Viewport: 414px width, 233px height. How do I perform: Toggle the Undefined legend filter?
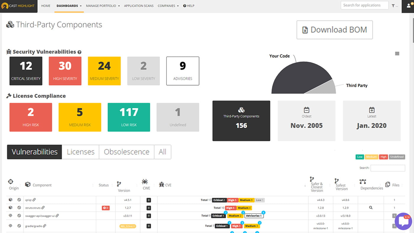pyautogui.click(x=397, y=157)
